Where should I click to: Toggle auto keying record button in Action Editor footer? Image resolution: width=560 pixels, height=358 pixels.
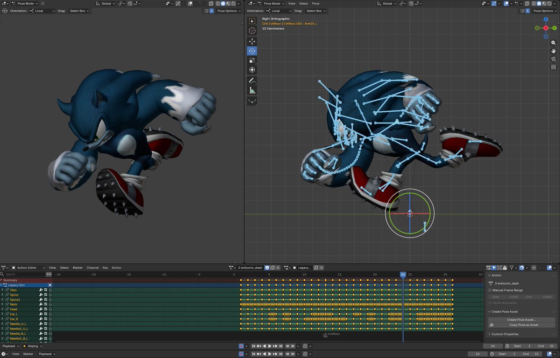coord(241,346)
